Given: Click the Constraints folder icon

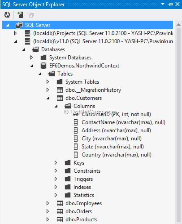Looking at the screenshot, I should [68, 171].
